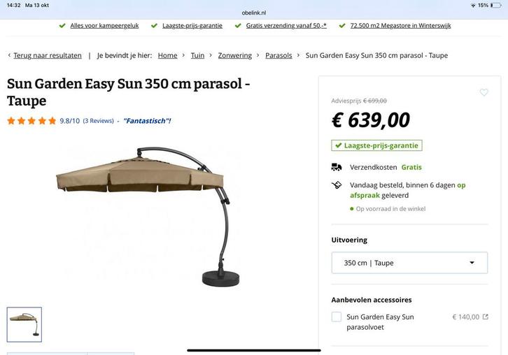Open the Tuin breadcrumb
This screenshot has height=355, width=508.
197,55
